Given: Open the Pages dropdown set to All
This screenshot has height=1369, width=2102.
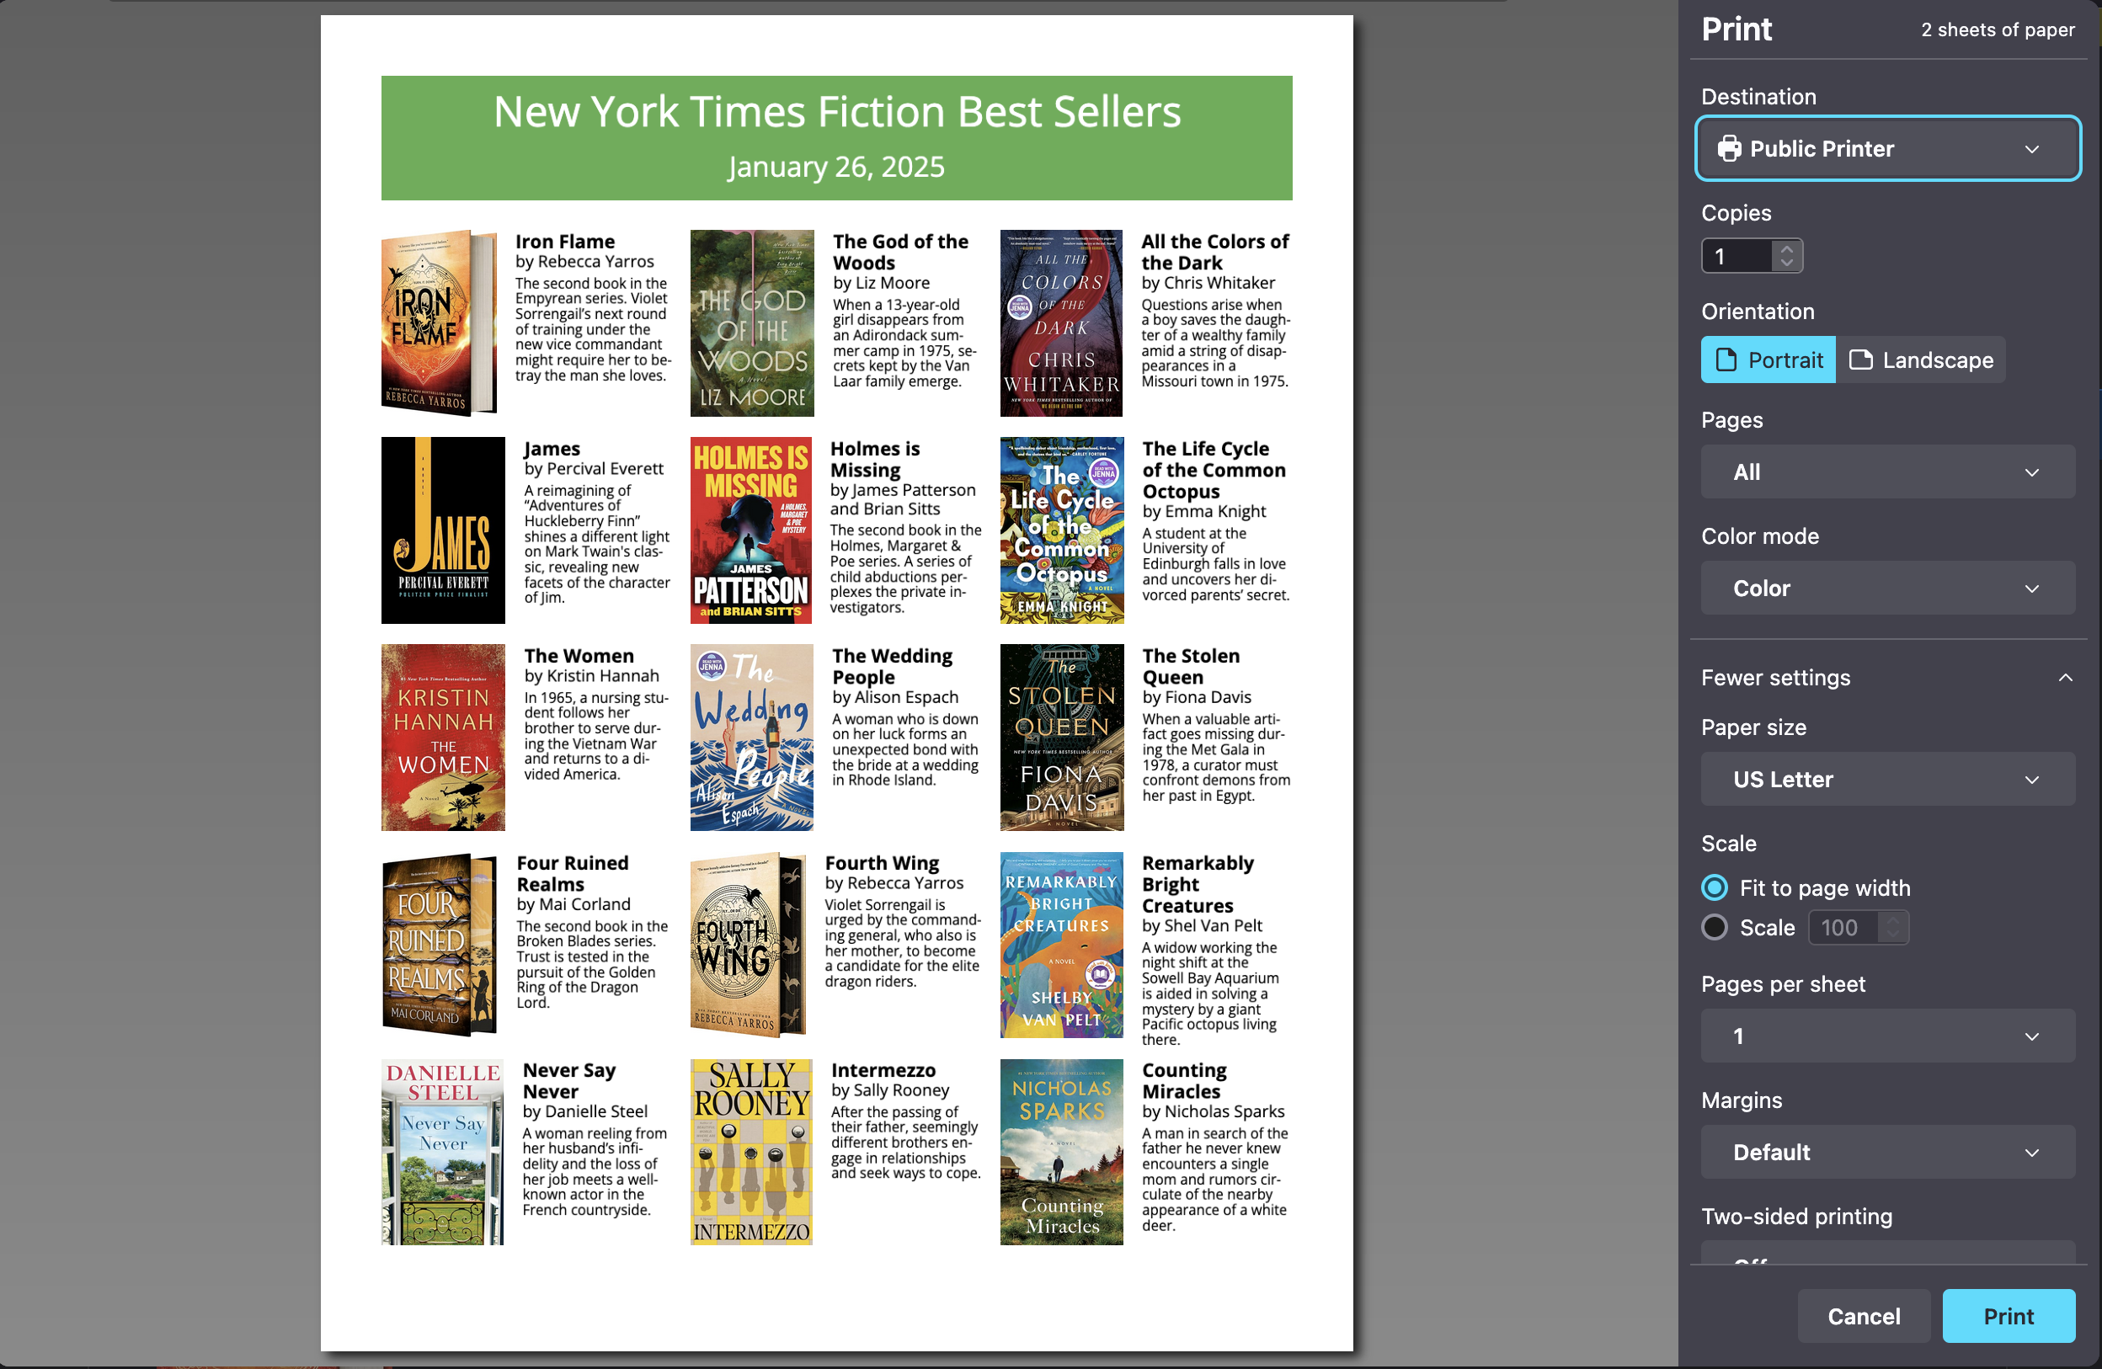Looking at the screenshot, I should [1886, 471].
